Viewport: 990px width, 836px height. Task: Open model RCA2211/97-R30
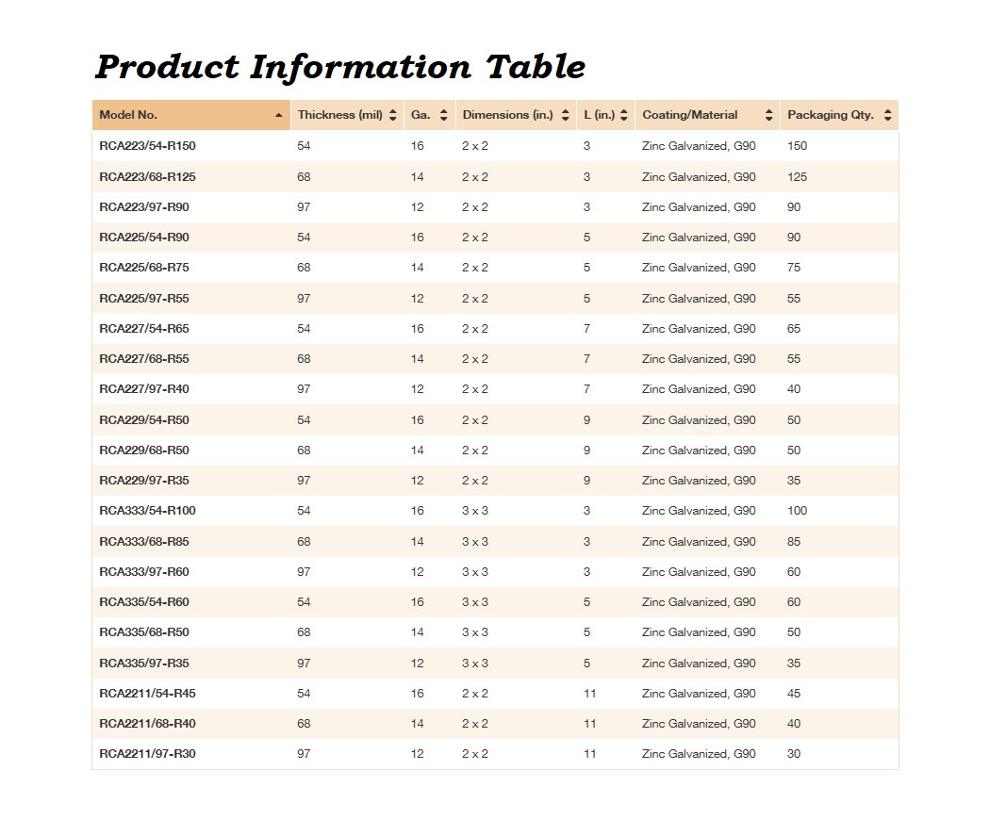pos(147,754)
